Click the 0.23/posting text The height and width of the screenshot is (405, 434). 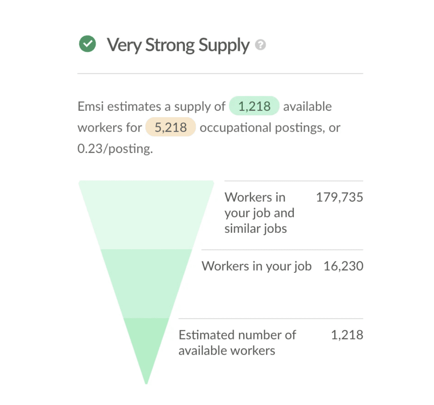[x=115, y=148]
